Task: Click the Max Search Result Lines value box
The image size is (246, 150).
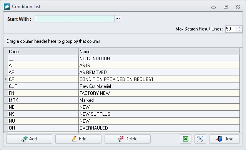Action: [231, 29]
